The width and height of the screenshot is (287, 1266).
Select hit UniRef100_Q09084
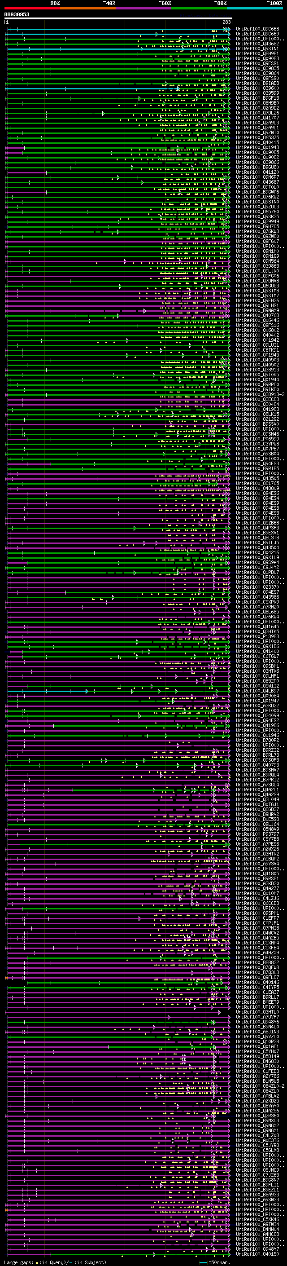[257, 696]
